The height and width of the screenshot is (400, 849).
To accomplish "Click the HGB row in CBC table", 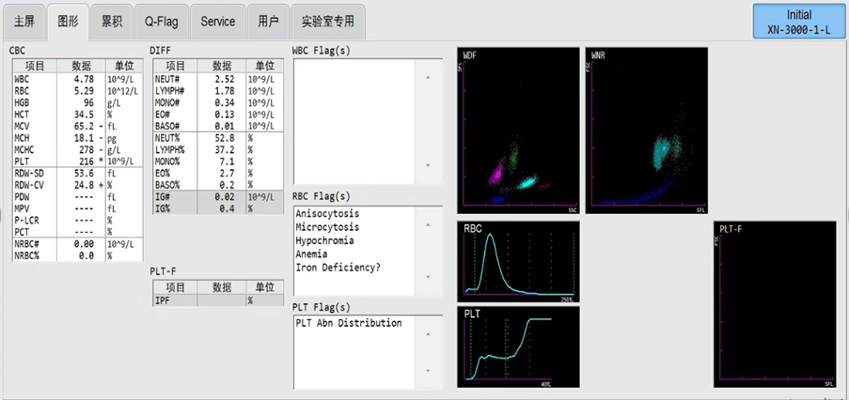I will (x=66, y=102).
